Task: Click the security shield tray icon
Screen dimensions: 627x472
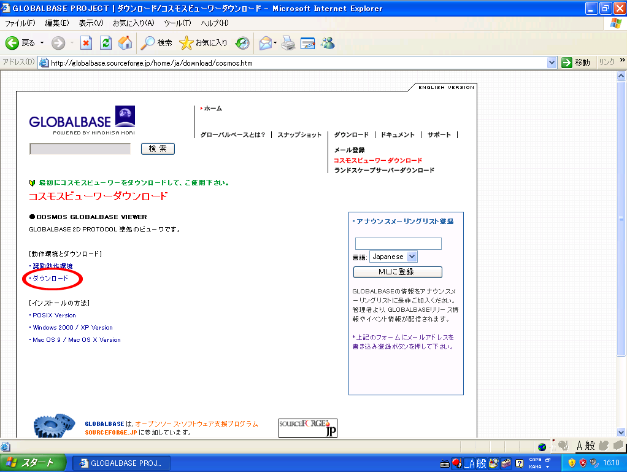Action: click(x=572, y=463)
